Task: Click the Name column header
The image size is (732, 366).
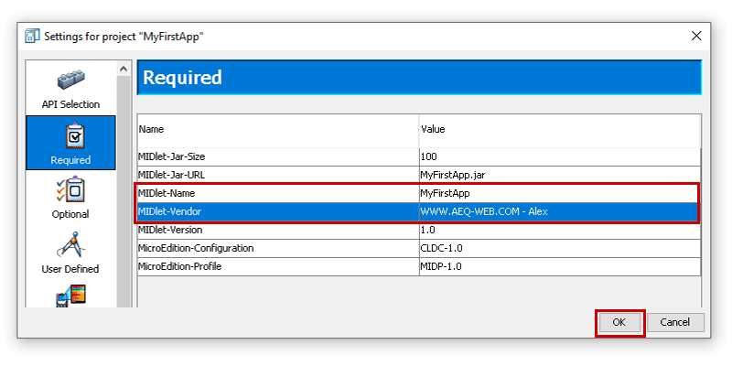Action: [x=278, y=130]
